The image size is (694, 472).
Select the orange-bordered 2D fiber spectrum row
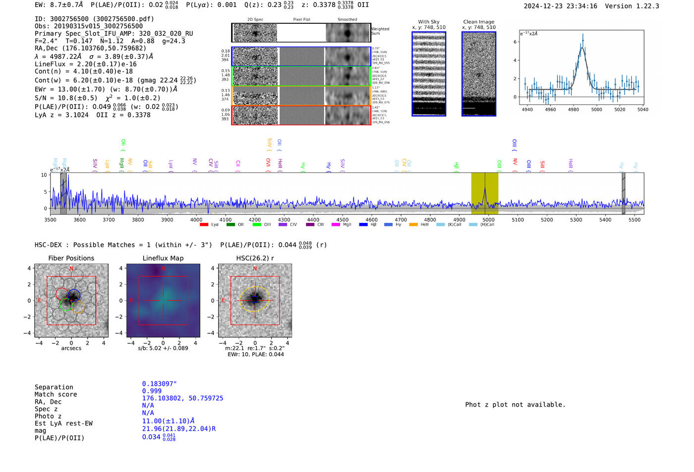[301, 96]
